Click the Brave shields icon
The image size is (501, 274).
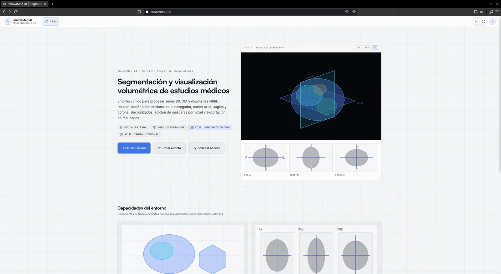pos(354,12)
